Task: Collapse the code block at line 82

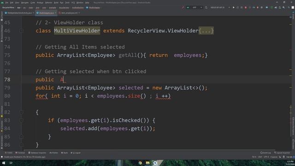Action: click(22, 112)
